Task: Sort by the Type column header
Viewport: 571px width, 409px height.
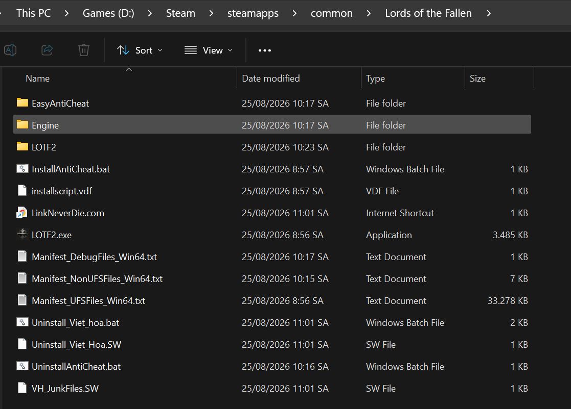Action: click(375, 79)
